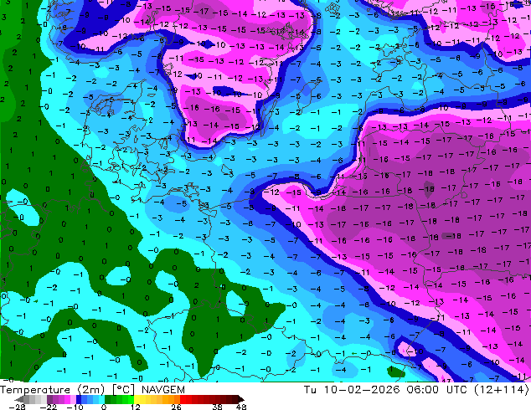Click the 38 label on the color scale
The image size is (531, 410).
click(217, 407)
